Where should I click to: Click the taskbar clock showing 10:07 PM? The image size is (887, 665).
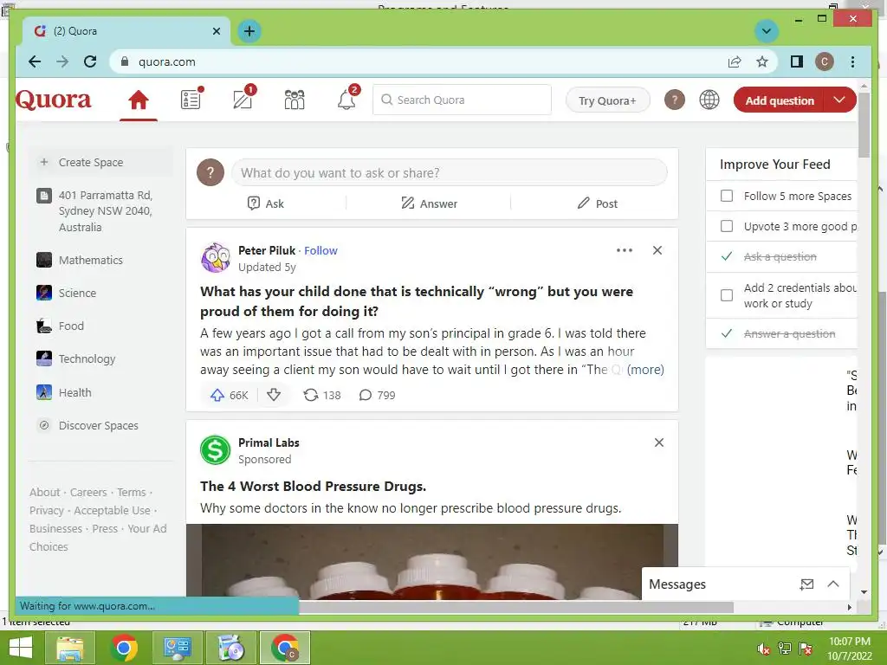850,649
